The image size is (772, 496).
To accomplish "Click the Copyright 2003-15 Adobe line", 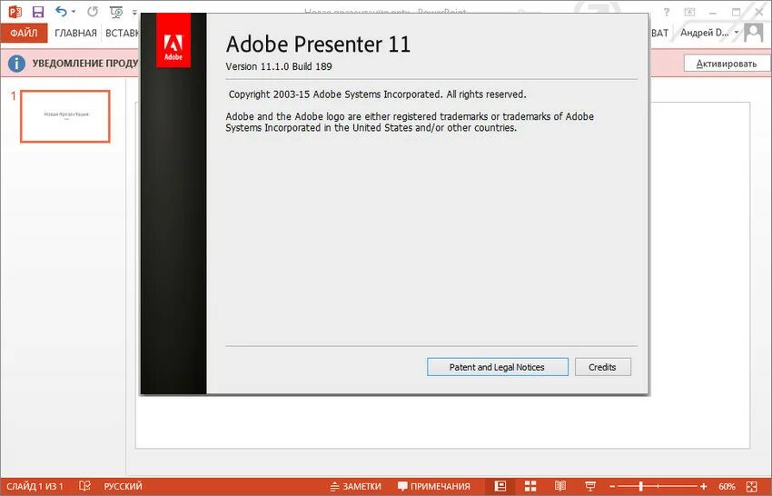I will pos(377,94).
